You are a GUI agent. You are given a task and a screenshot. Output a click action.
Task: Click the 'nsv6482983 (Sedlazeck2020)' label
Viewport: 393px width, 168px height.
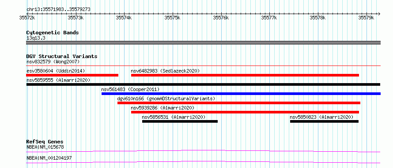pyautogui.click(x=166, y=71)
